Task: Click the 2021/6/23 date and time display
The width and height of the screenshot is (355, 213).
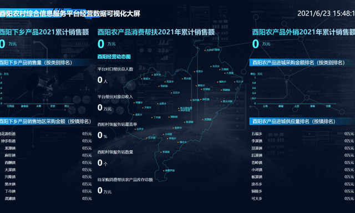Action: point(326,13)
